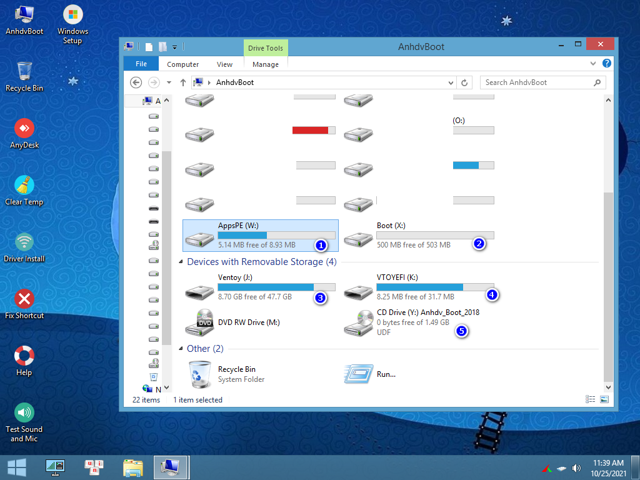Click navigation pane scroll down arrow

(166, 387)
